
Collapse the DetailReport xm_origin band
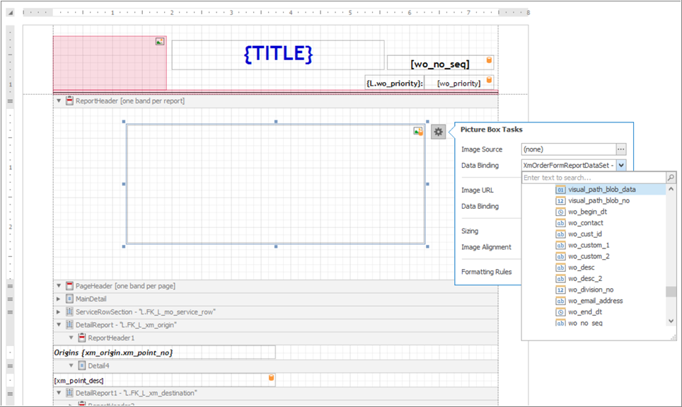[59, 325]
